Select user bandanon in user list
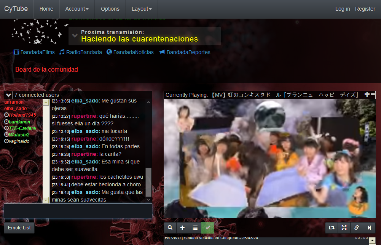Viewport: 381px width, 245px height. click(x=19, y=122)
